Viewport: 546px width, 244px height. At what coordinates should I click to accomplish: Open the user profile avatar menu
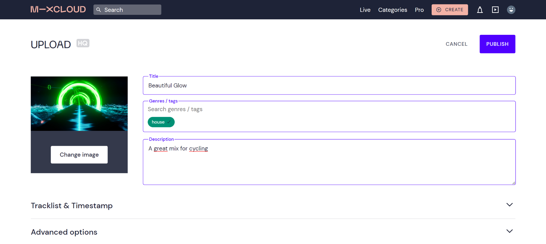pos(511,10)
